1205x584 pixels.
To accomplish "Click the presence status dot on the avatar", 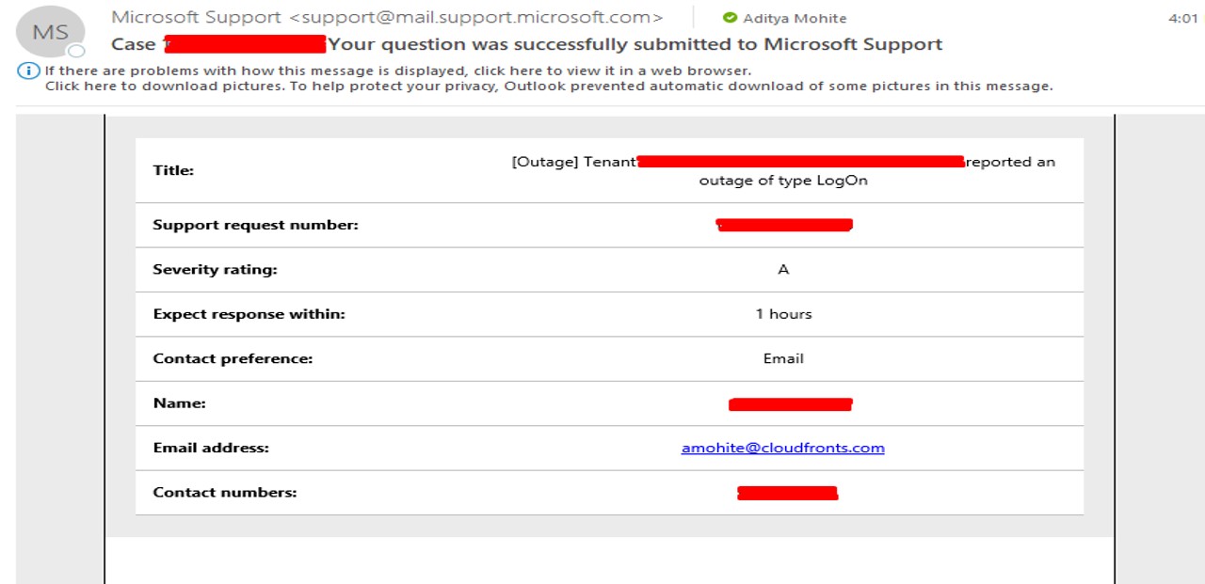I will [77, 51].
